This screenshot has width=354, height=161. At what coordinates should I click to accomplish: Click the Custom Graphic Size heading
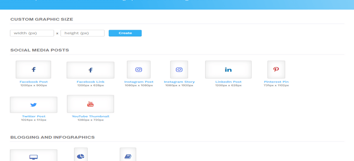[x=42, y=19]
